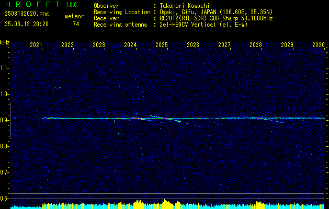This screenshot has height=209, width=329.
Task: Click the meteor count label
Action: (x=74, y=16)
